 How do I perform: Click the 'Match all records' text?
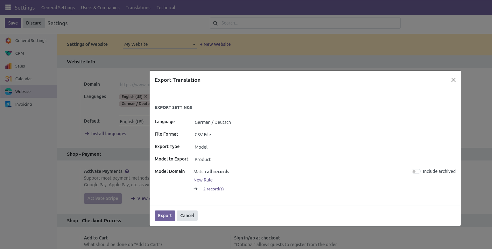point(211,172)
